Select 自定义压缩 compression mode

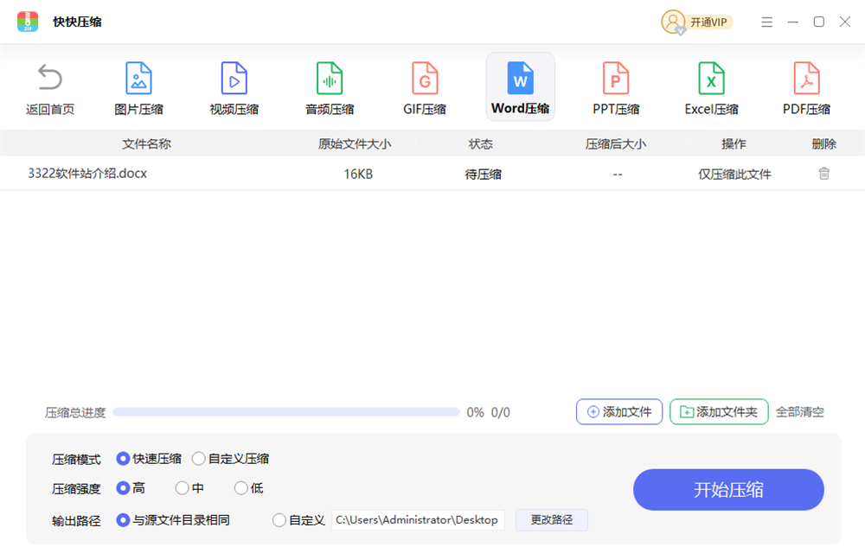click(199, 459)
